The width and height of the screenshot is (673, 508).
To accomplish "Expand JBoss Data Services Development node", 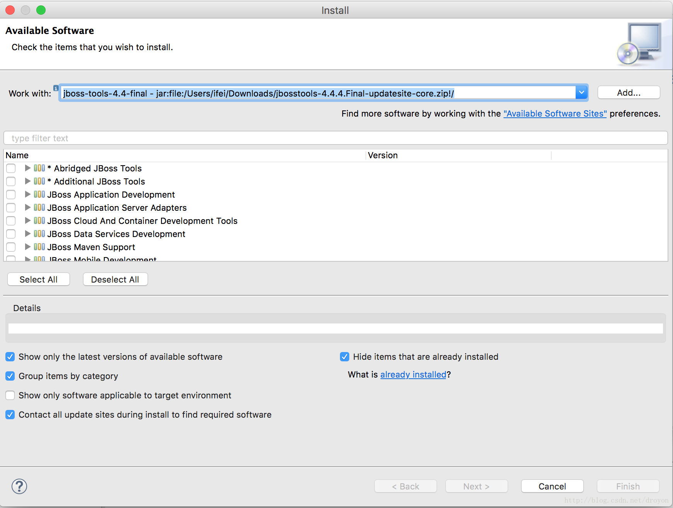I will pos(27,234).
